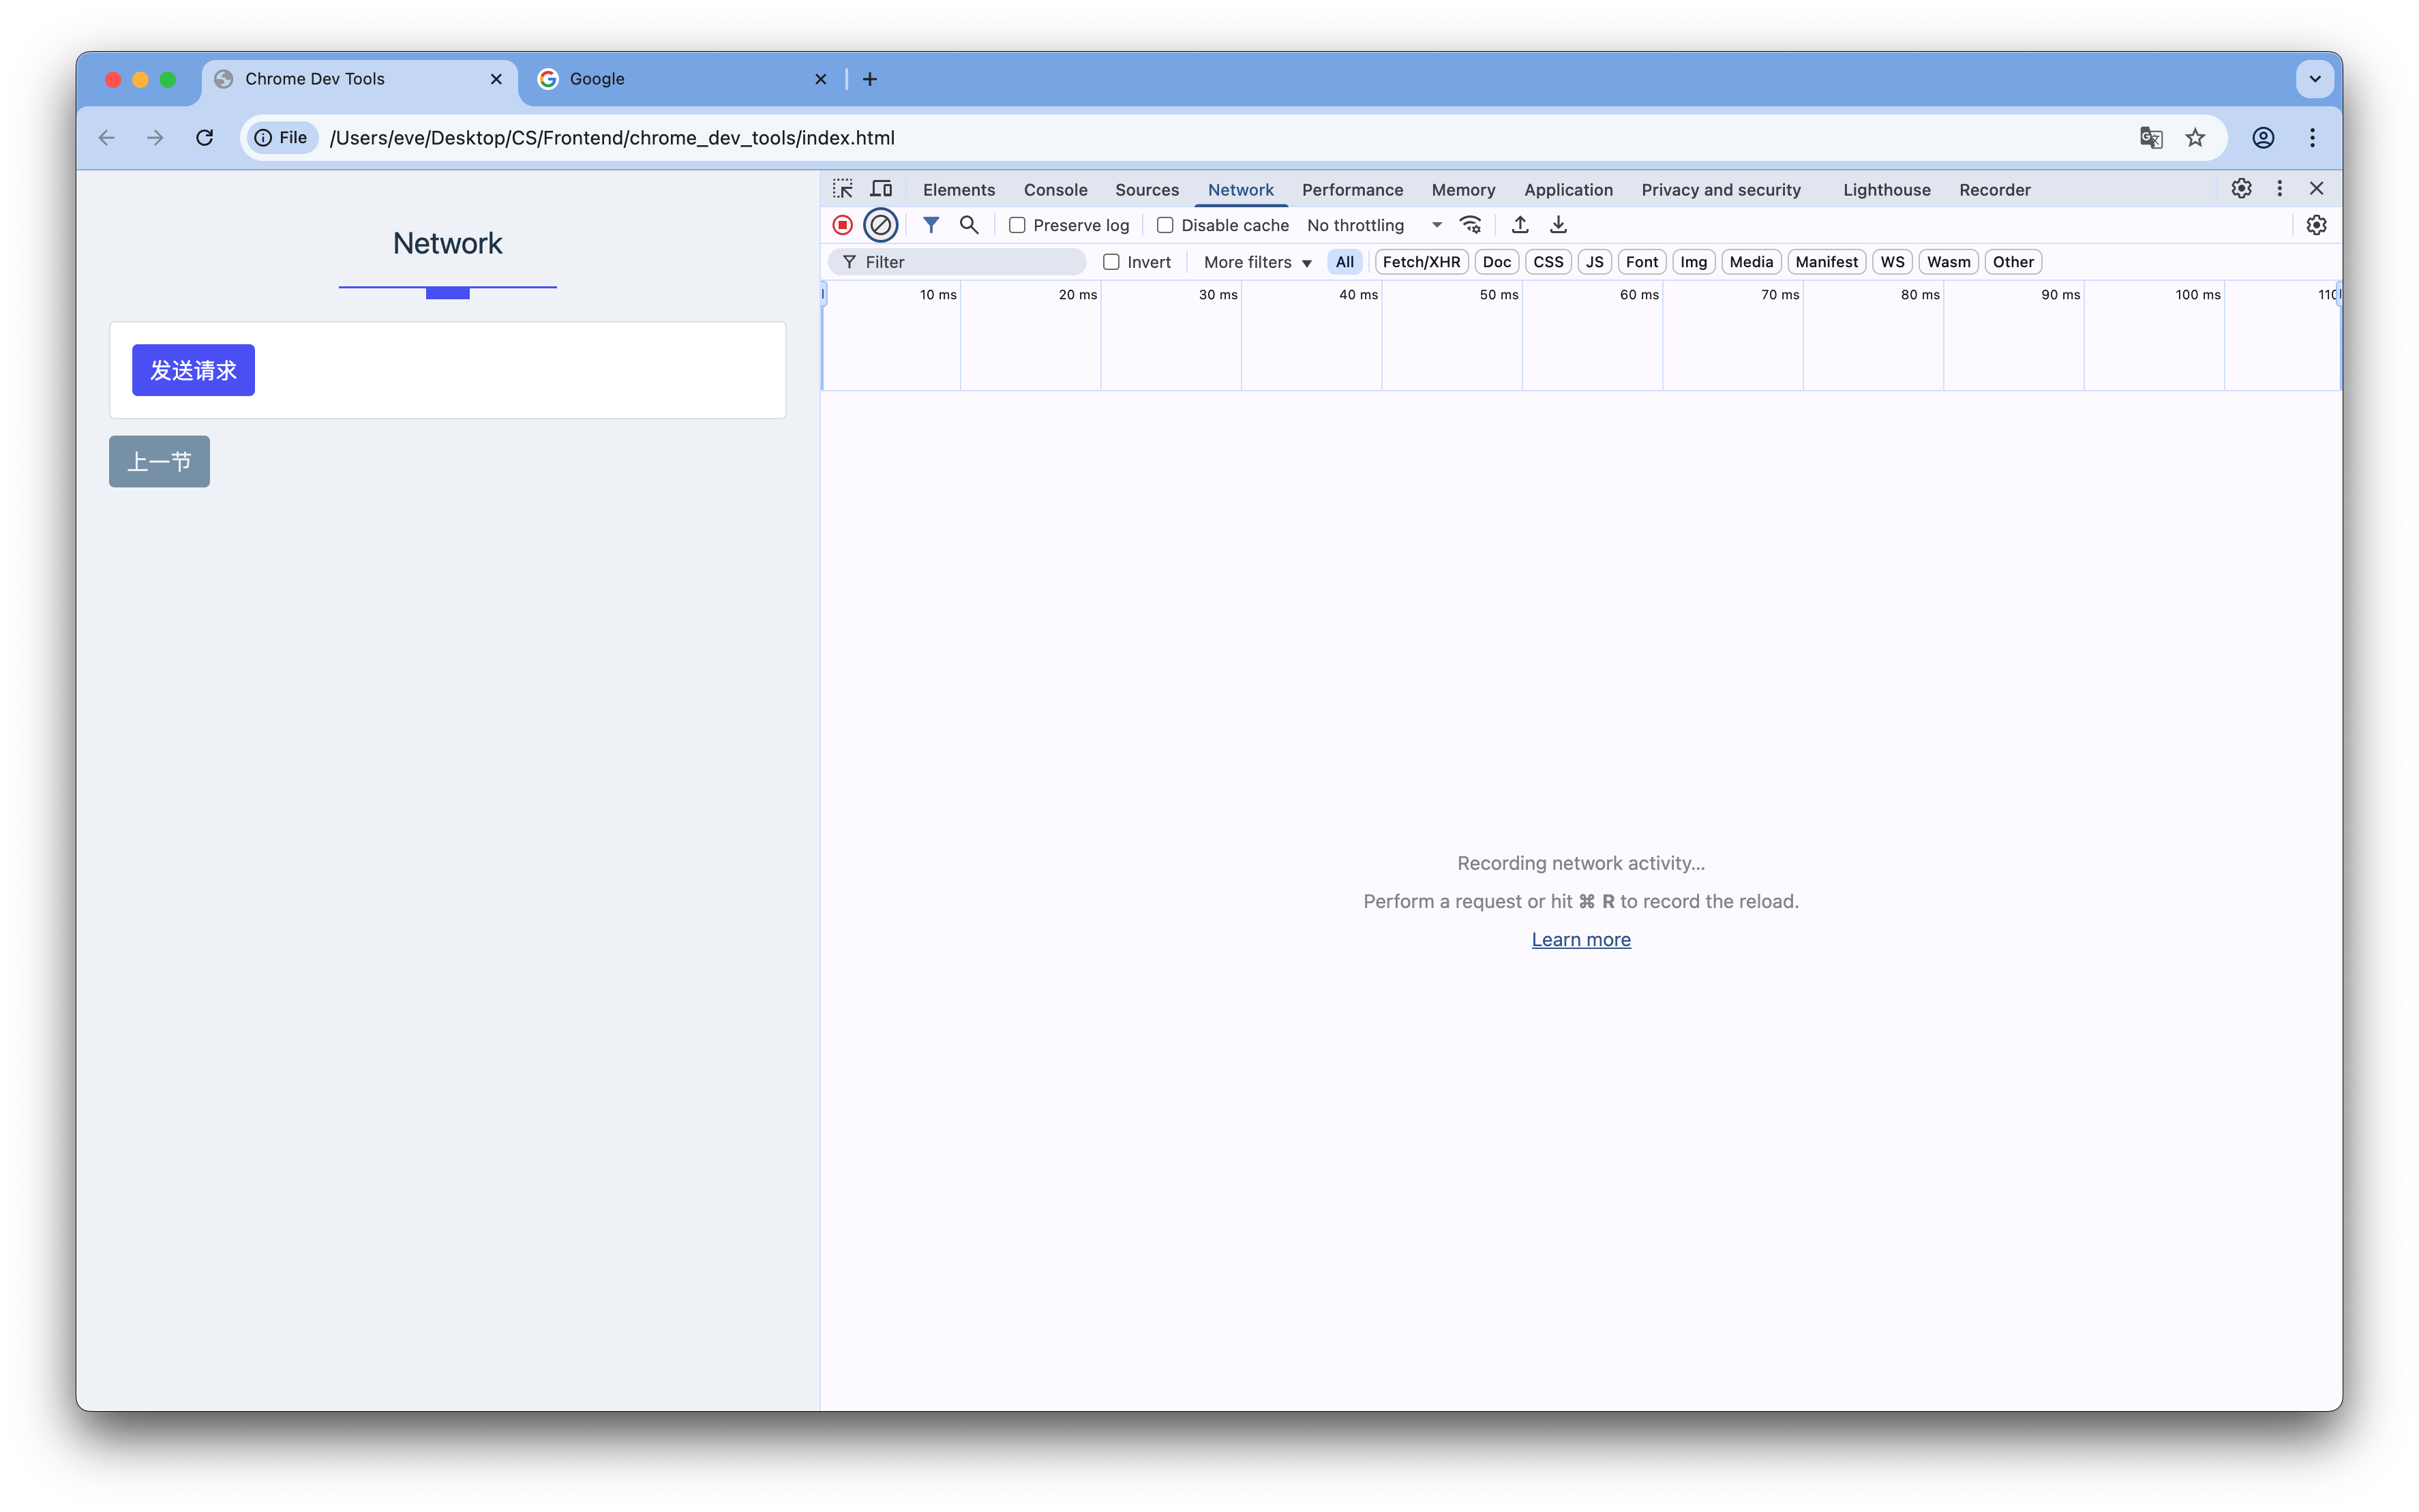2419x1512 pixels.
Task: Expand the More filters menu
Action: 1254,261
